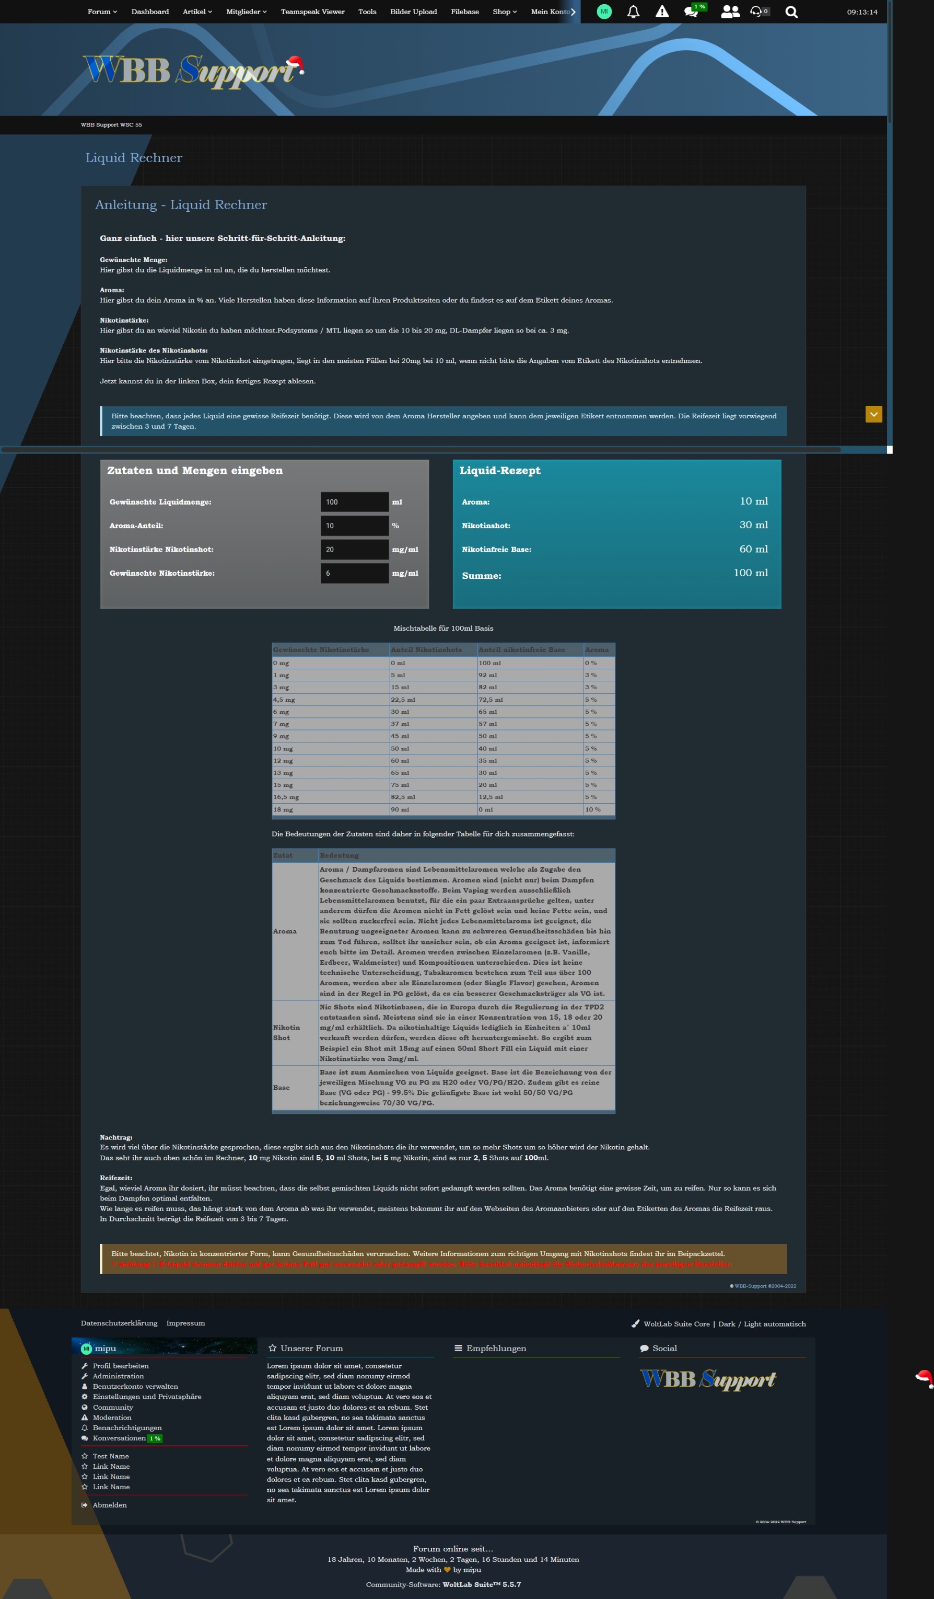Go to Filebase menu item

coord(464,12)
